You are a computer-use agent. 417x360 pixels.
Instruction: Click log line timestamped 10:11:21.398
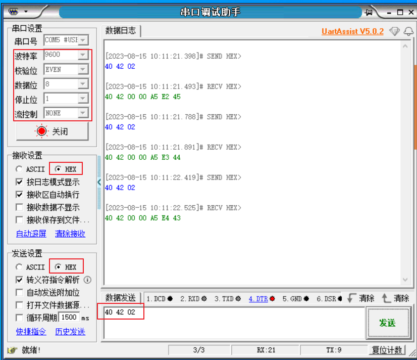click(173, 56)
